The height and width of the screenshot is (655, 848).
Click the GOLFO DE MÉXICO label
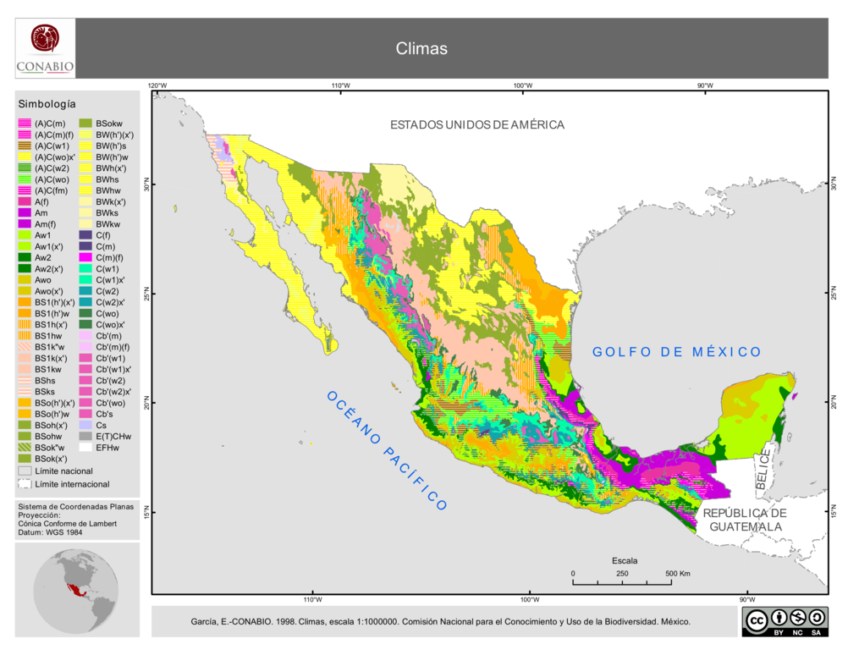click(x=676, y=352)
